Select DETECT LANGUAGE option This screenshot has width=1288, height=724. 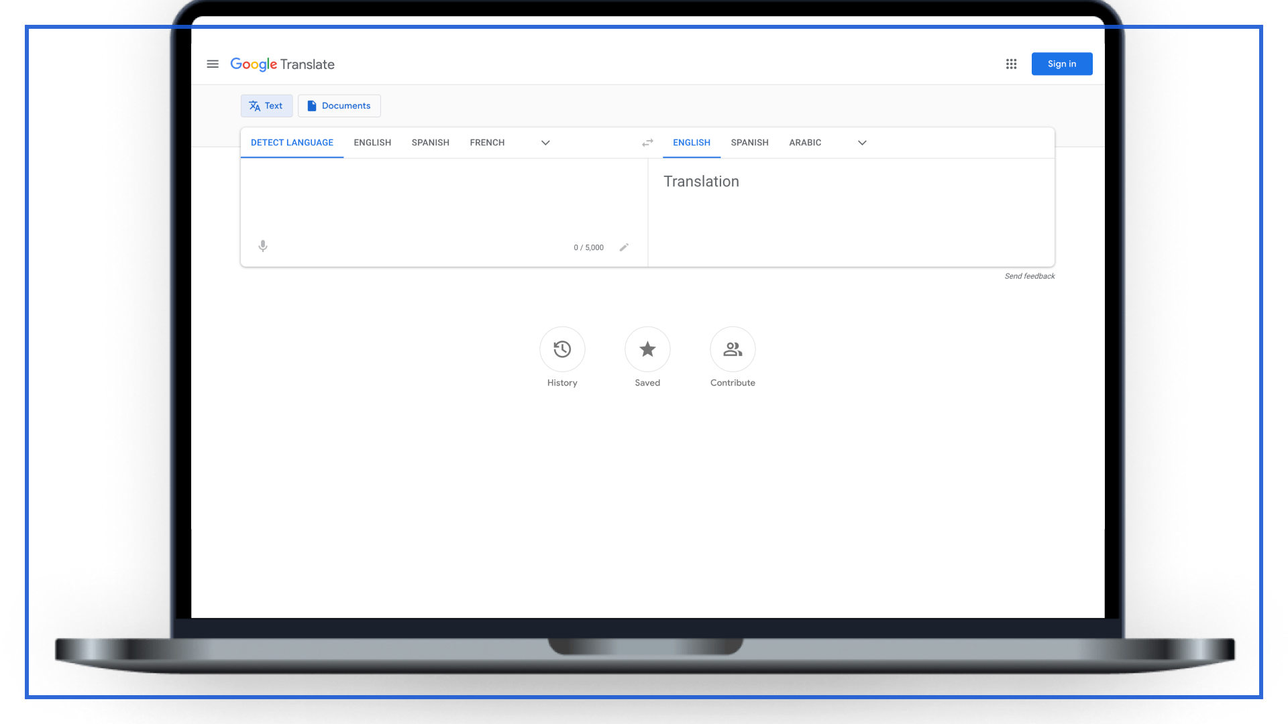click(x=292, y=142)
